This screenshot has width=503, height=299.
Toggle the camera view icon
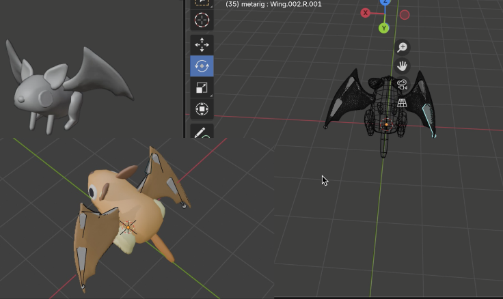(402, 84)
